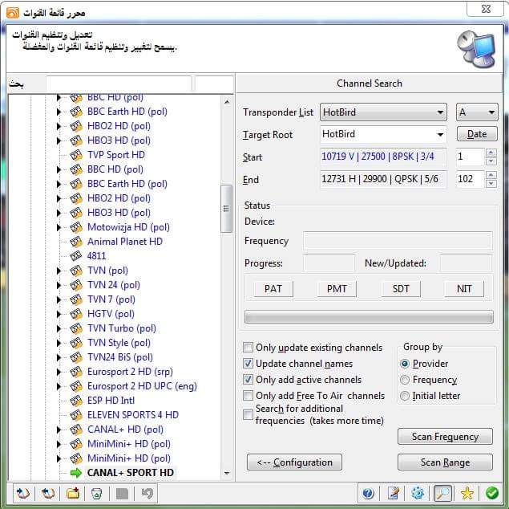The width and height of the screenshot is (509, 509).
Task: Expand the Motowizja HD (pol) tree node
Action: 59,227
